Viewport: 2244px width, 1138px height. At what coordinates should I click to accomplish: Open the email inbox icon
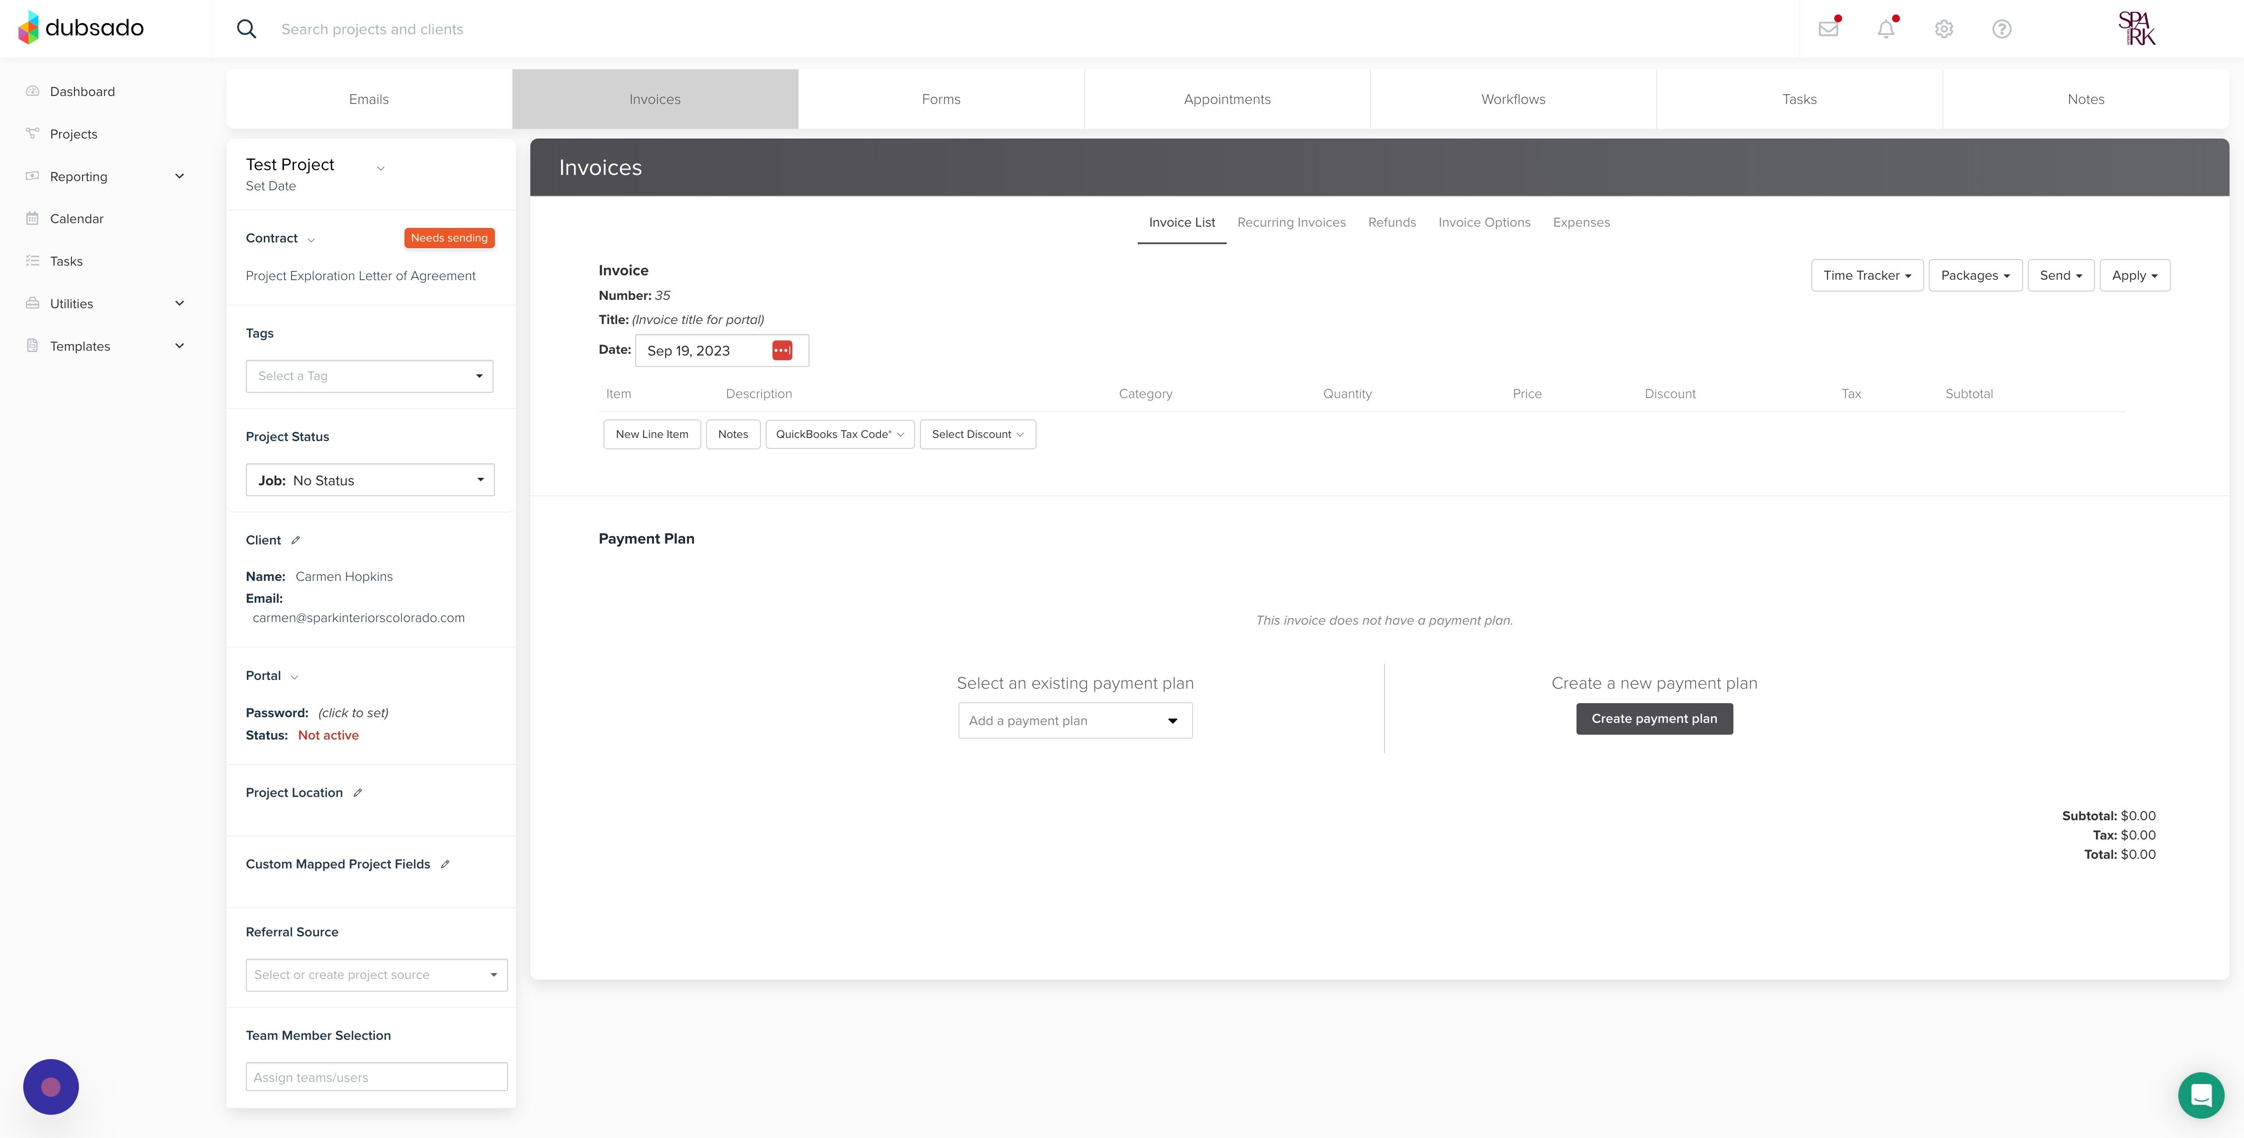[x=1829, y=29]
